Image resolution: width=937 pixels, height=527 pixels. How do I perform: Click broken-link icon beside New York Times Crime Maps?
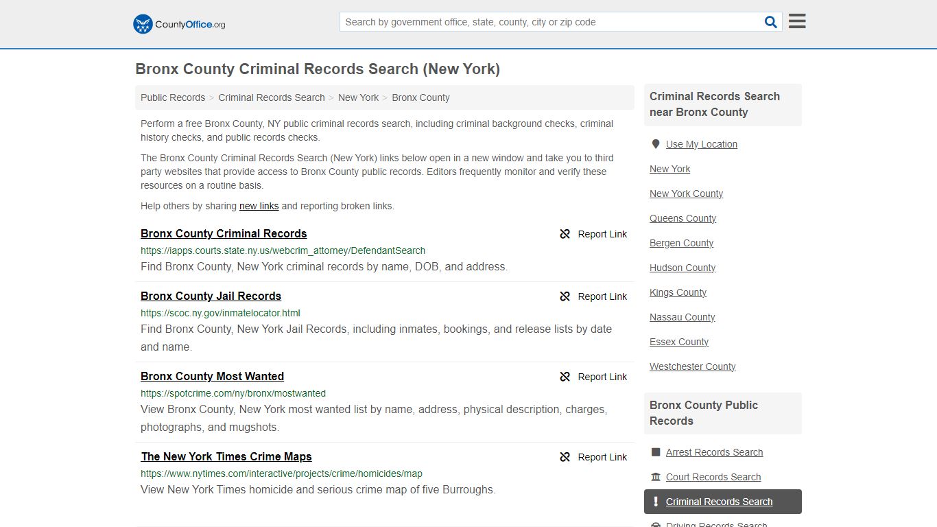coord(565,457)
